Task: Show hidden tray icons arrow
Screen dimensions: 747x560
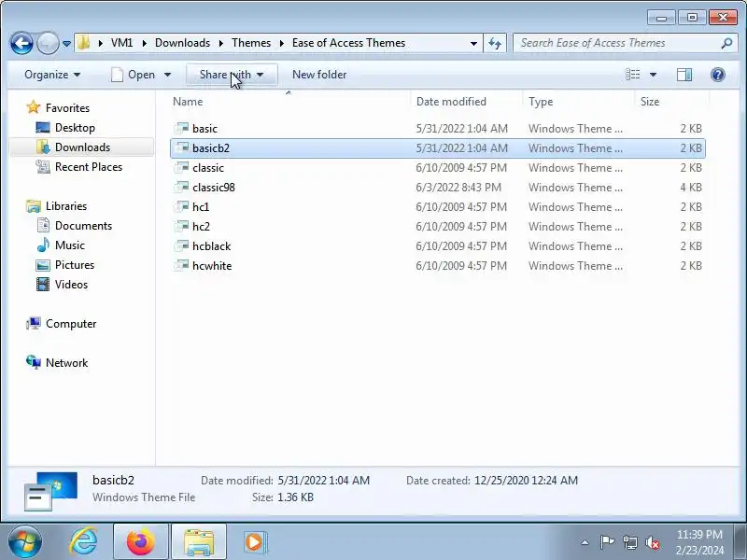Action: (x=585, y=542)
